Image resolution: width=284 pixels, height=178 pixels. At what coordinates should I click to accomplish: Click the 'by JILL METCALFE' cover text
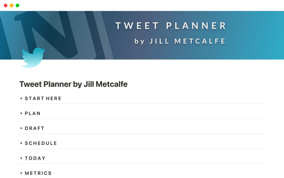coord(180,41)
